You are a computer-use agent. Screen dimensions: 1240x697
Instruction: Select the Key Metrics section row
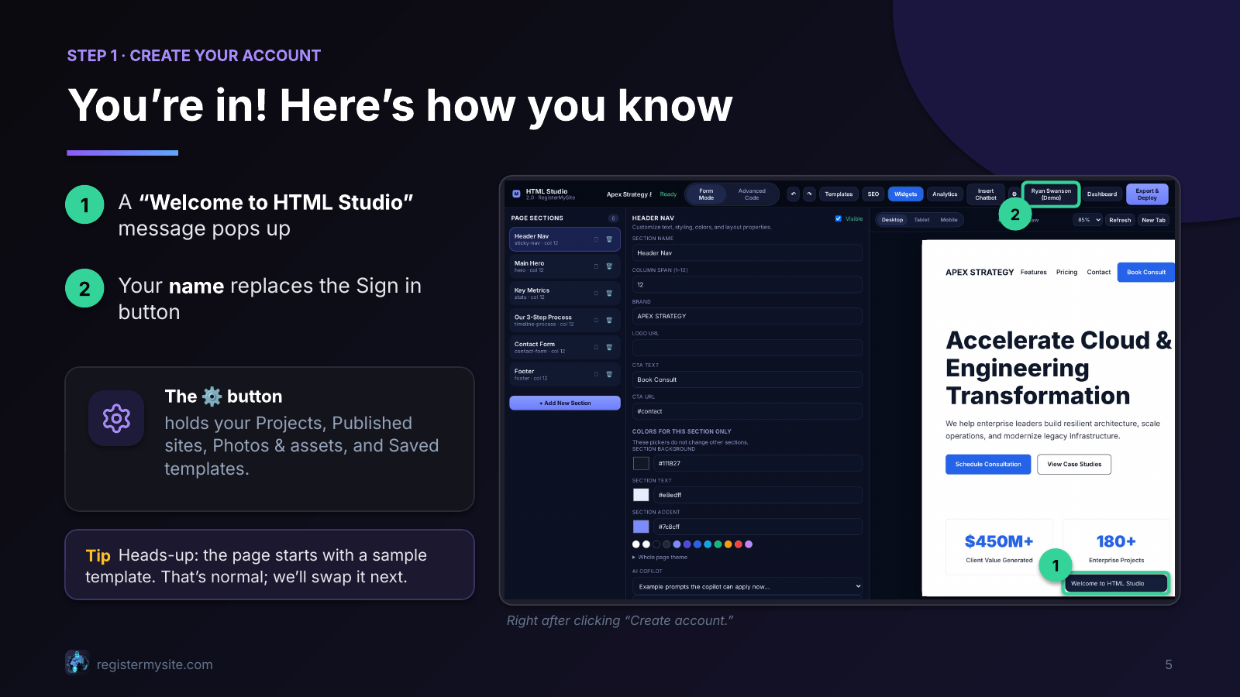tap(565, 294)
